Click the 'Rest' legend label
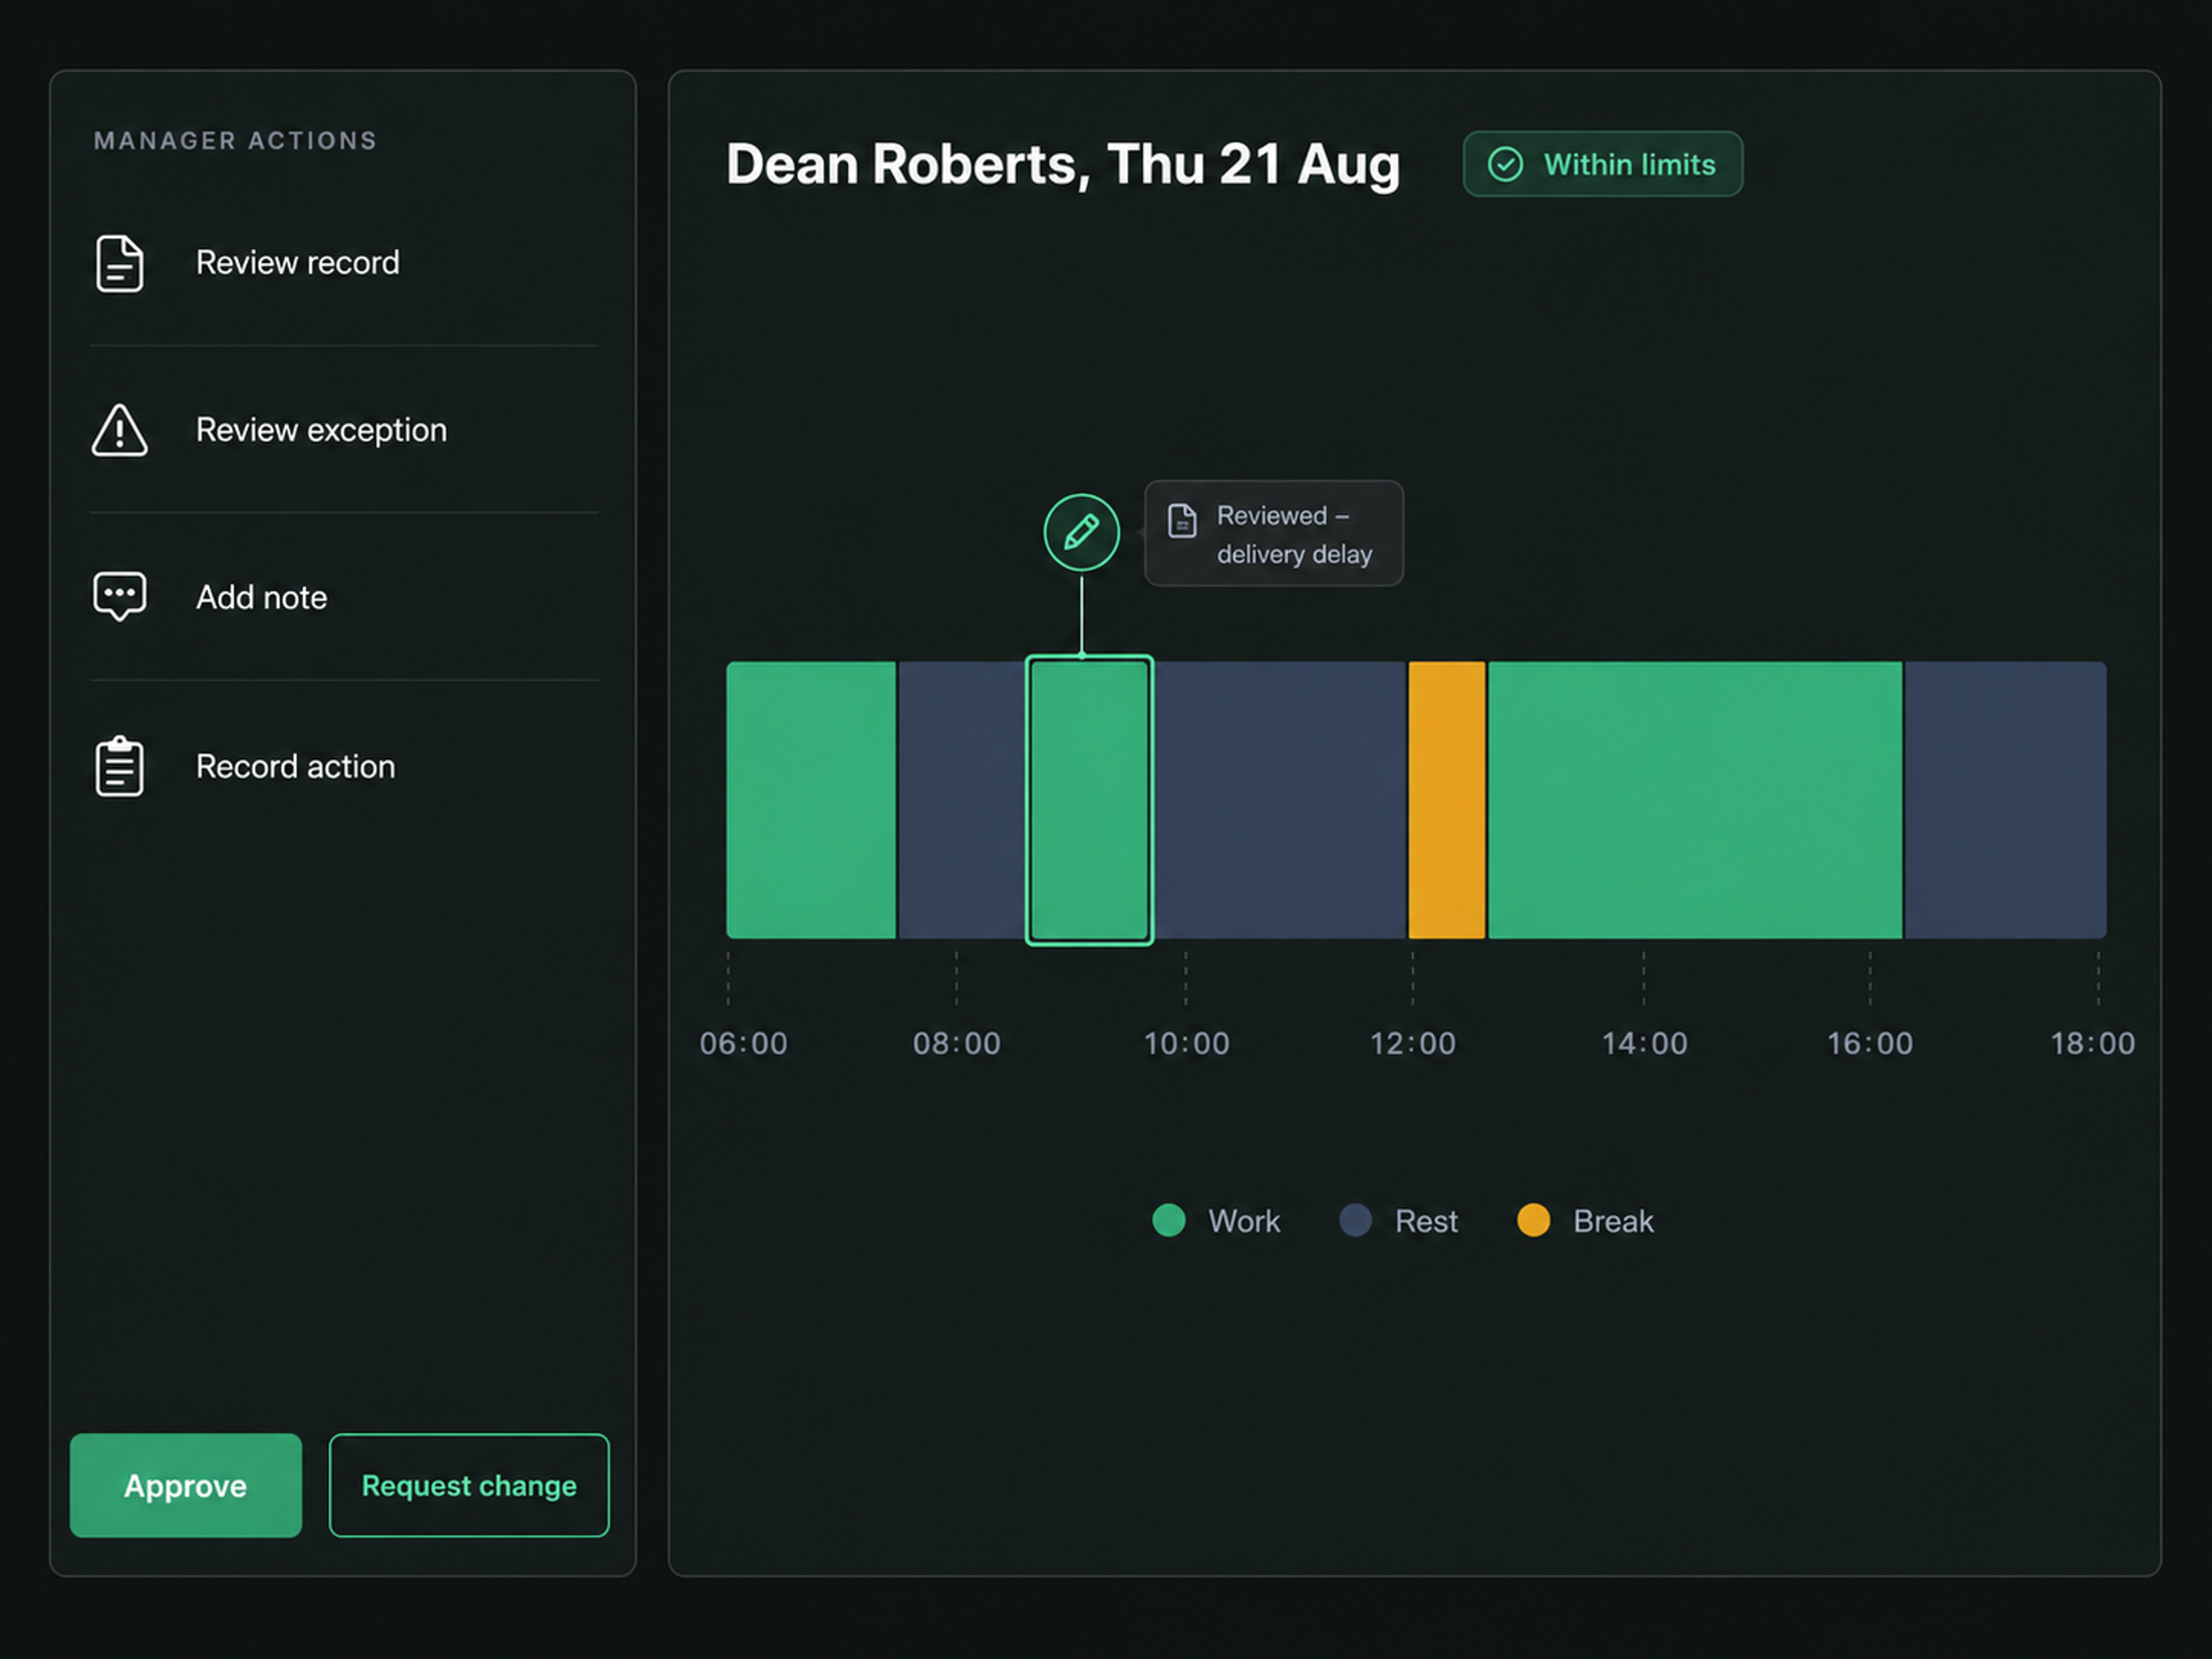The width and height of the screenshot is (2212, 1659). pyautogui.click(x=1426, y=1221)
